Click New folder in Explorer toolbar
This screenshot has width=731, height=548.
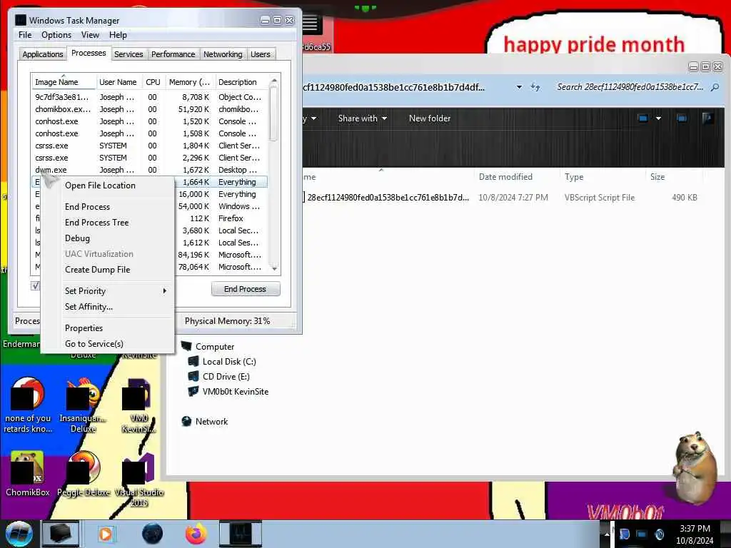pos(429,118)
